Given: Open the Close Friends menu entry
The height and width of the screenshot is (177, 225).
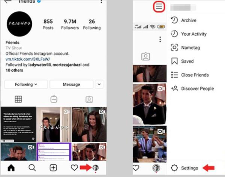Looking at the screenshot, I should (x=196, y=75).
